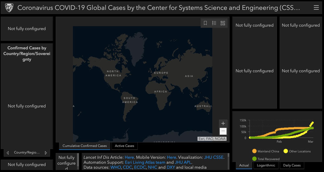Image resolution: width=324 pixels, height=172 pixels.
Task: Go to next Country/Region list tab arrow
Action: [46, 153]
